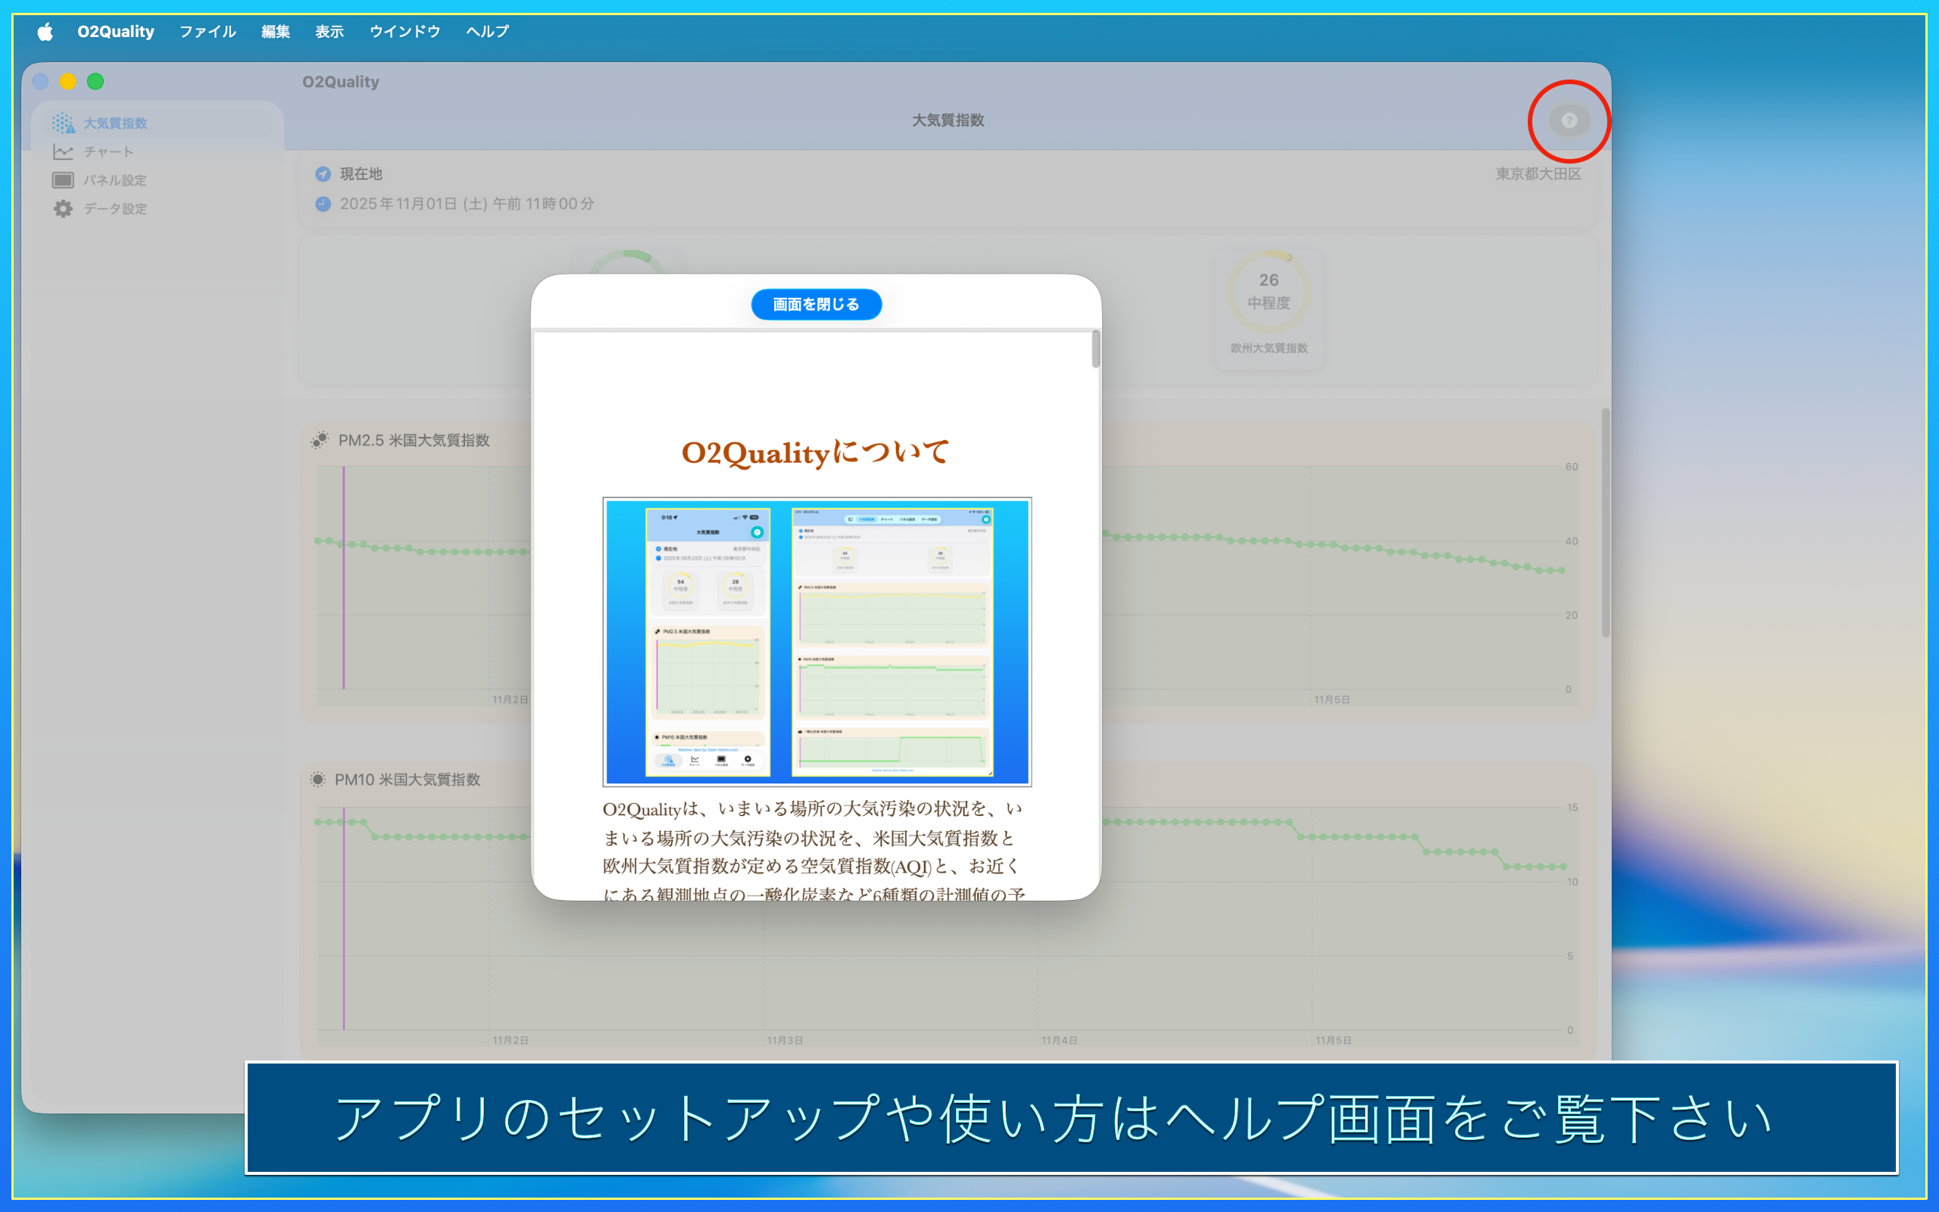Screen dimensions: 1939x1212
Task: Open the ウインドウ menu
Action: 404,31
